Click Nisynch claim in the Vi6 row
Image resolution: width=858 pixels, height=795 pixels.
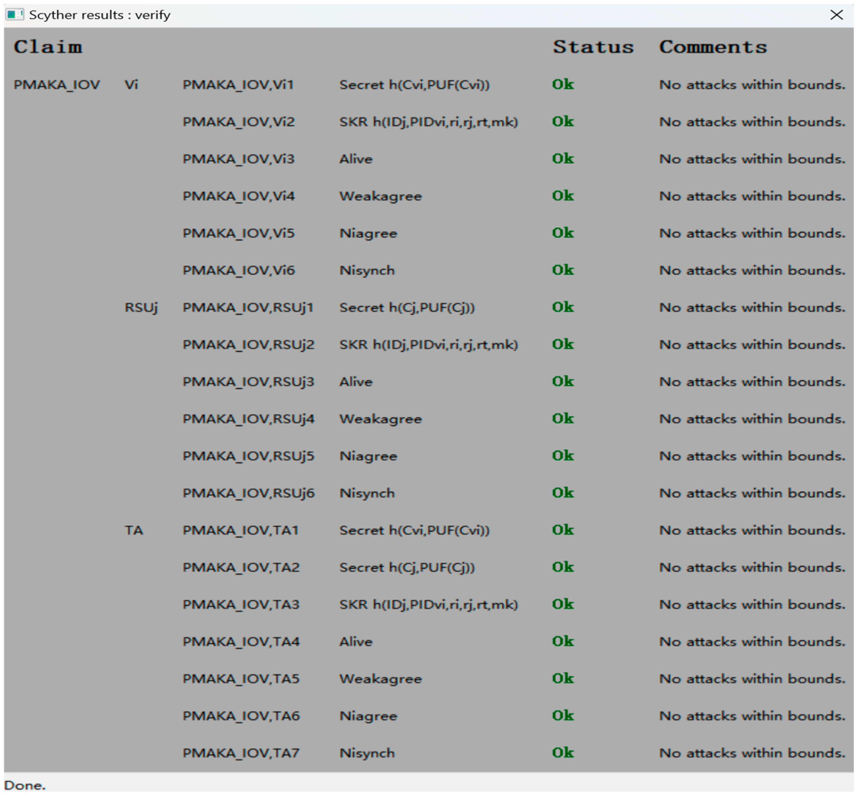pos(367,271)
